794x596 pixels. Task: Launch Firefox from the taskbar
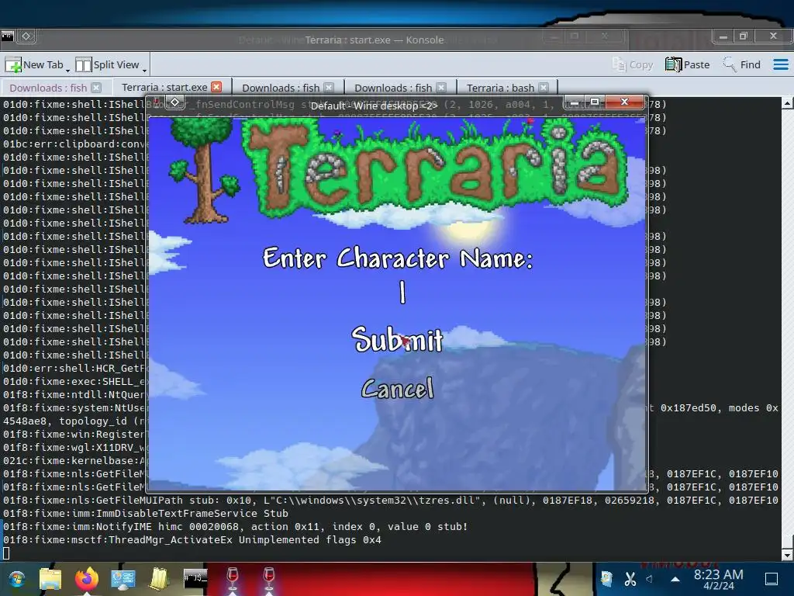point(87,579)
